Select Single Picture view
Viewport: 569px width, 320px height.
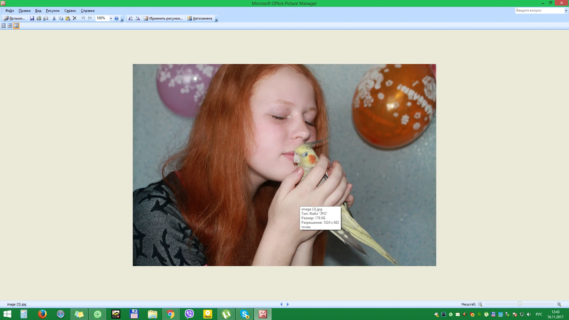point(16,26)
